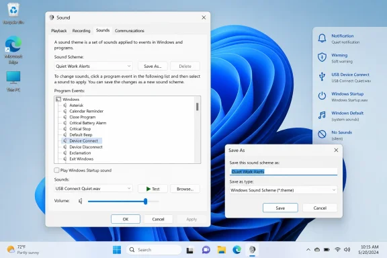The image size is (387, 258).
Task: Click the power icon beside Windows Startup
Action: pos(322,96)
